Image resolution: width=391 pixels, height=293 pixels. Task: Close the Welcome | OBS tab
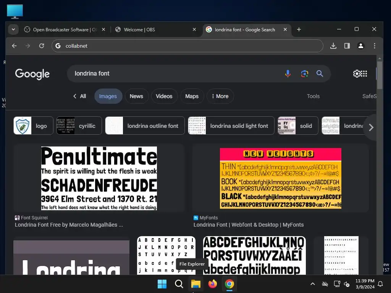click(194, 29)
